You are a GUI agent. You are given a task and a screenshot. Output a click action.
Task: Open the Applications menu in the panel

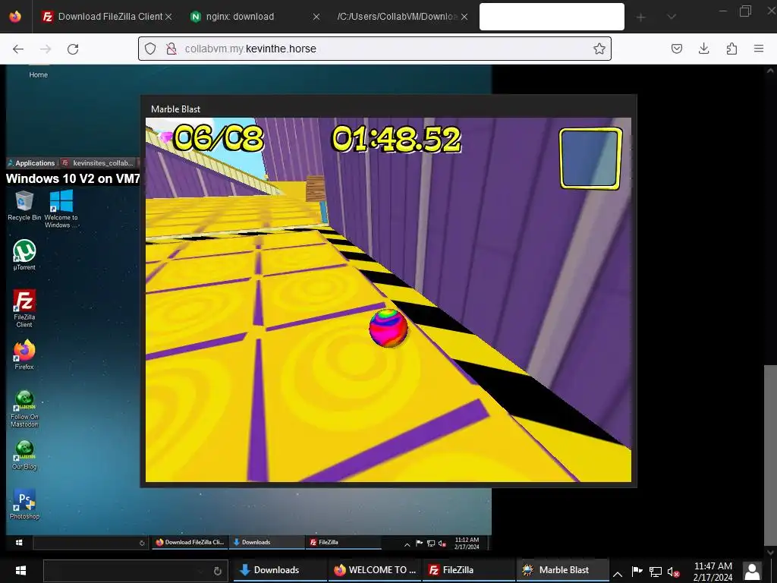(x=31, y=162)
